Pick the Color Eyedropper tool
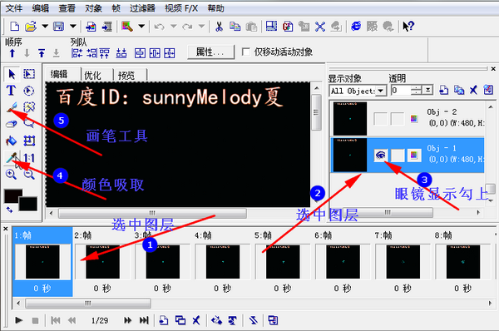 click(x=12, y=157)
